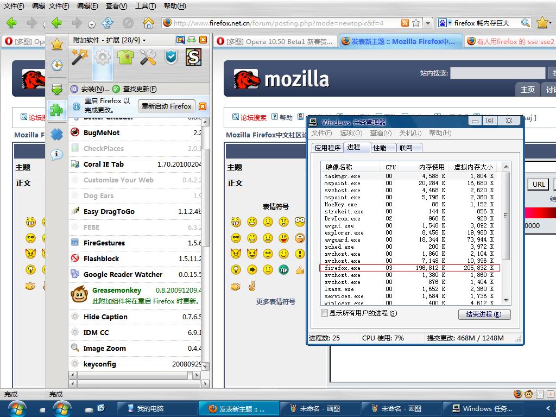Image resolution: width=556 pixels, height=417 pixels.
Task: Dismiss the restart Firefox notification bar
Action: pyautogui.click(x=203, y=106)
